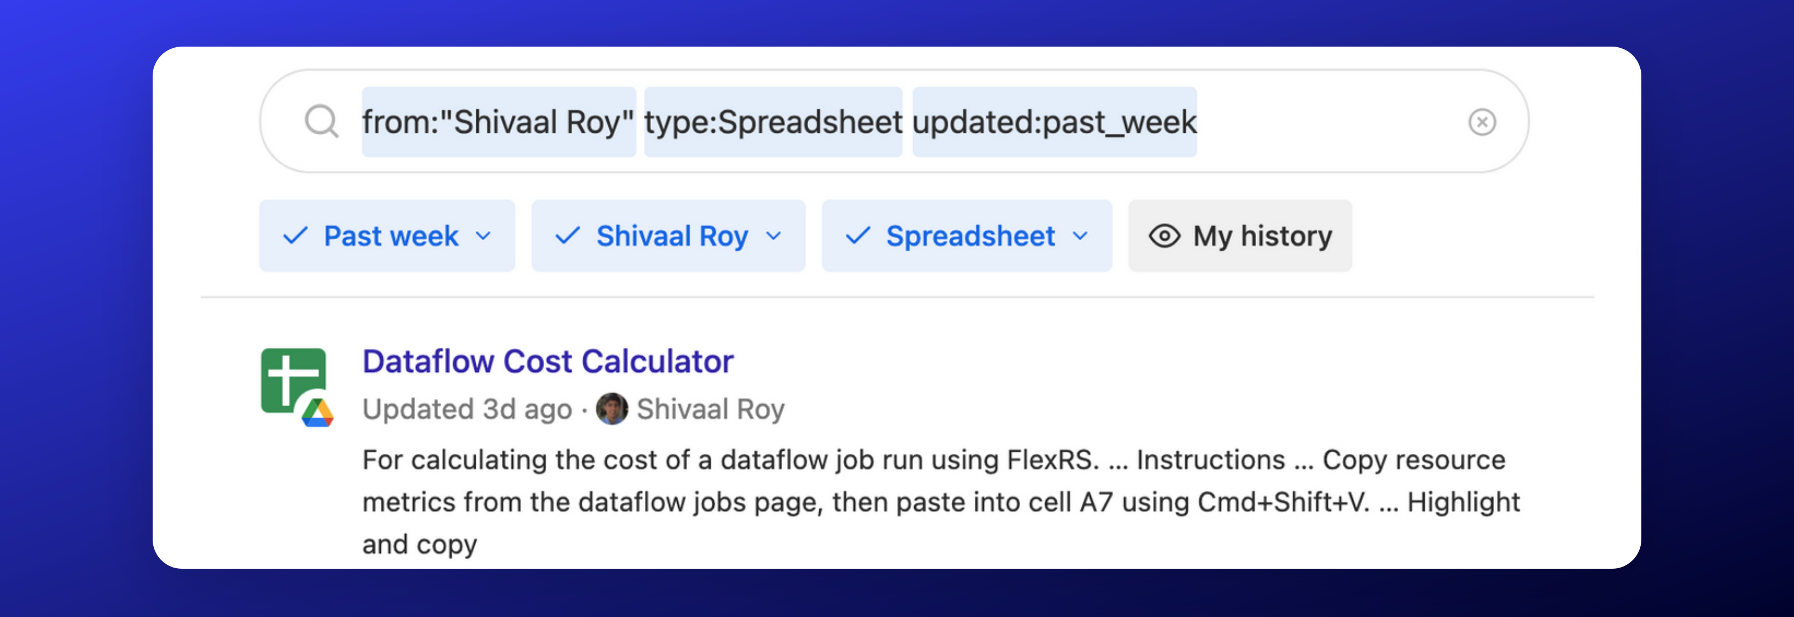1794x617 pixels.
Task: Click the search magnifier icon
Action: [321, 122]
